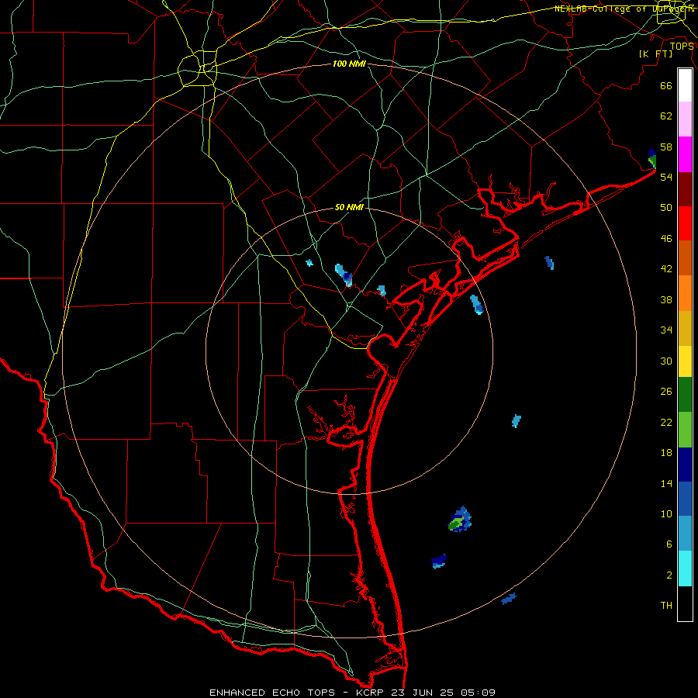Click the "100 NMI" range ring label
The image size is (698, 698).
(349, 64)
